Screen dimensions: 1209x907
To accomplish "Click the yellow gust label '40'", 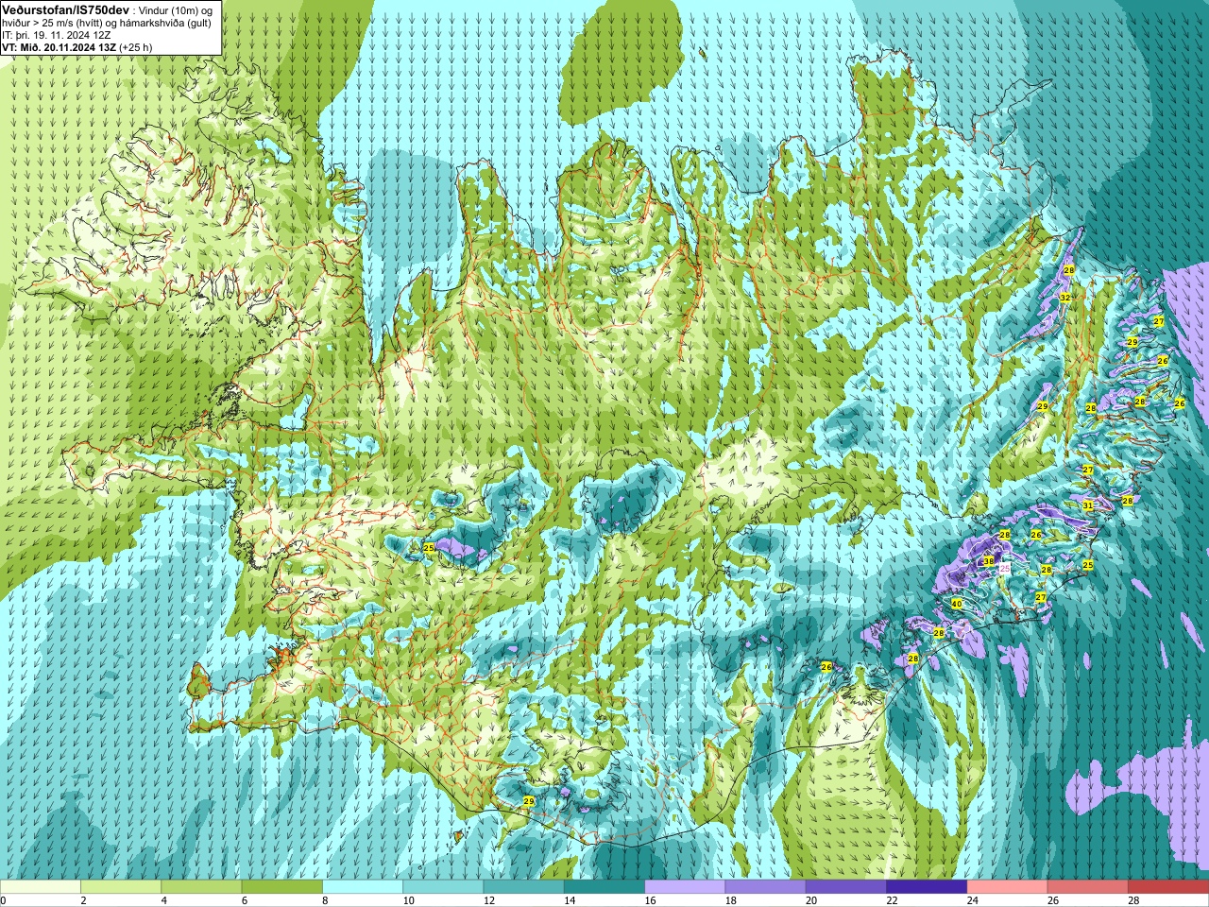I will (x=957, y=604).
